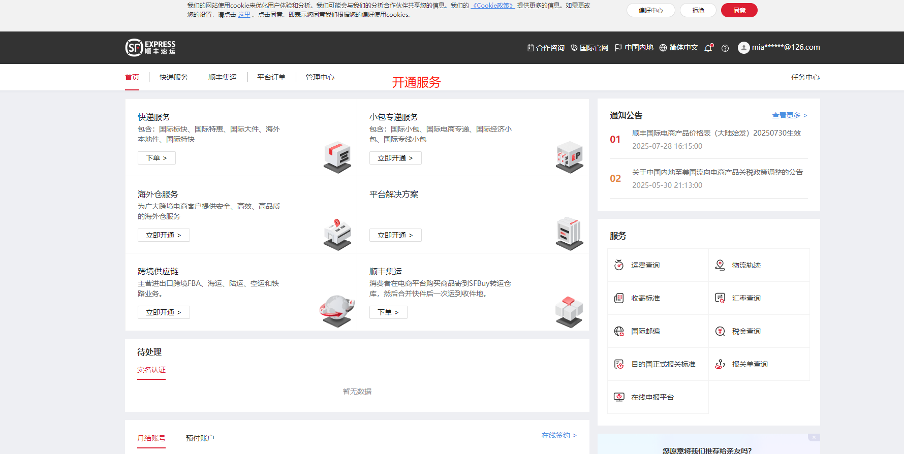
Task: Click the 汇率查询 service text
Action: [x=746, y=298]
